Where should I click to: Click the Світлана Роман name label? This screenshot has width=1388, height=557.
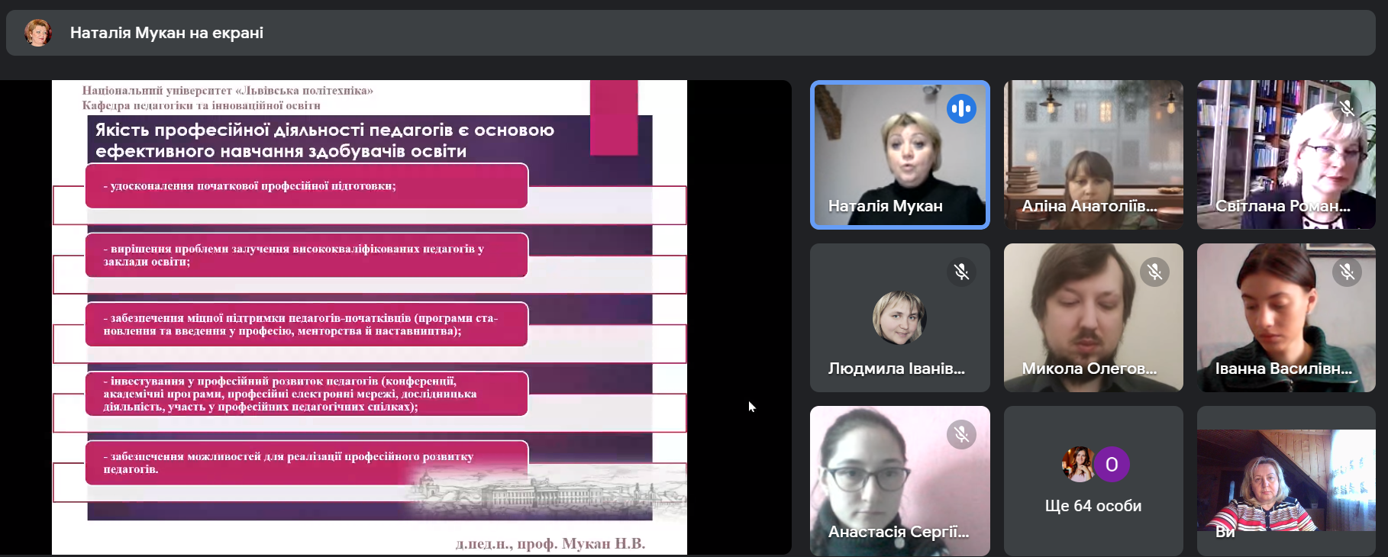click(x=1283, y=206)
